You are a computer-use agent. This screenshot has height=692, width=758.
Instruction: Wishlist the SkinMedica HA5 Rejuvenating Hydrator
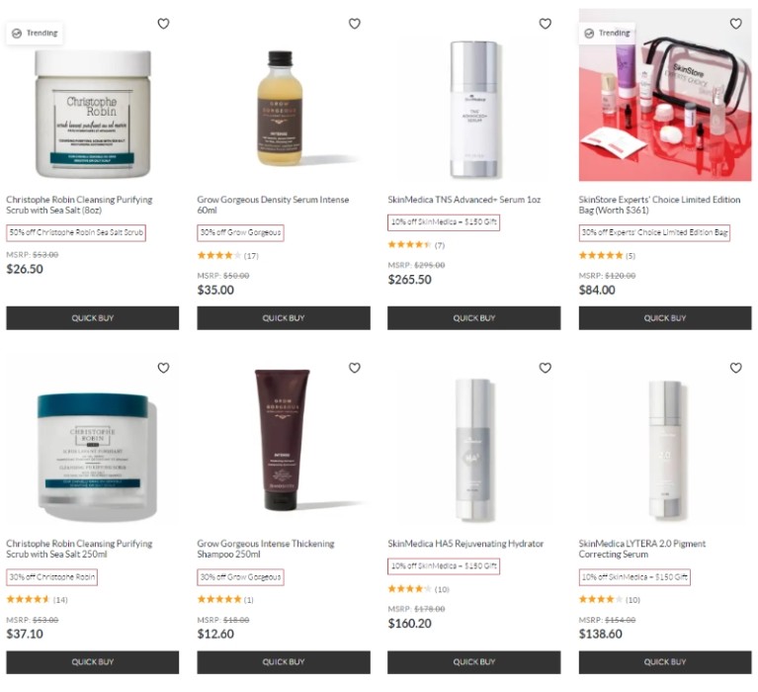[x=545, y=368]
